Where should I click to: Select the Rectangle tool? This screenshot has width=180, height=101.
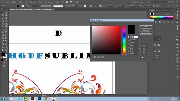(x=3, y=24)
